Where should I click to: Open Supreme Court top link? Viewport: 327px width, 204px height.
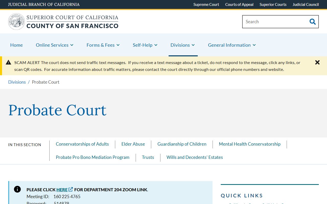206,4
